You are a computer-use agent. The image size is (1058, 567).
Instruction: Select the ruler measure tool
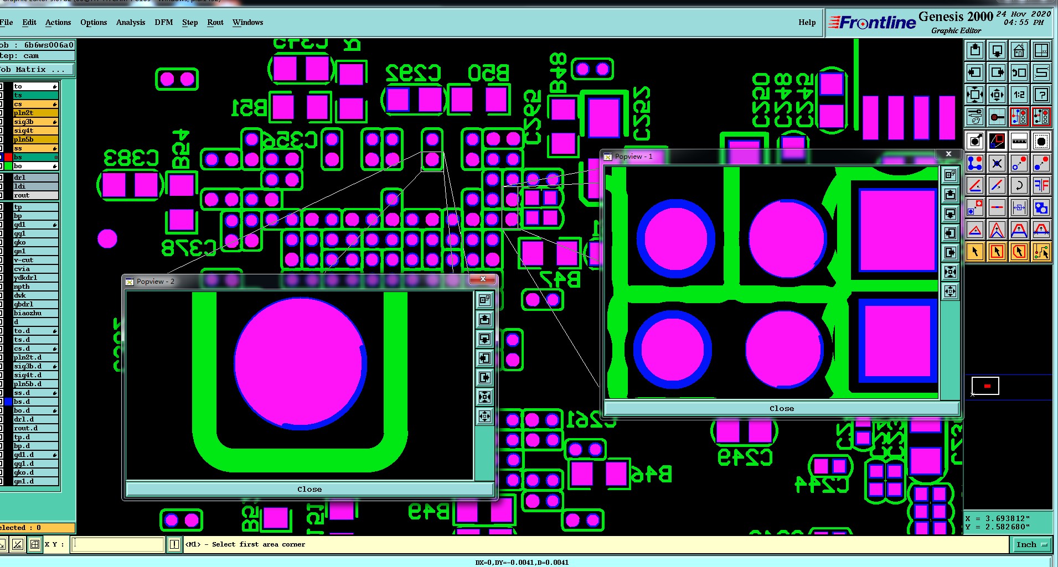pos(1019,141)
